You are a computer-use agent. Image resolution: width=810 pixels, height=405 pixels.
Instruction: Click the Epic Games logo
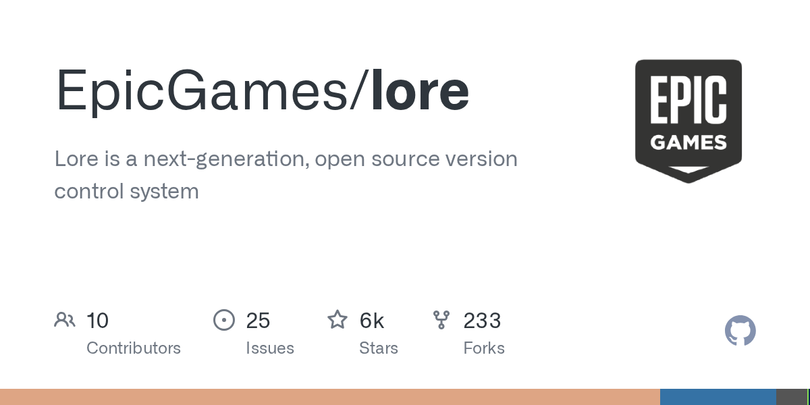coord(688,122)
